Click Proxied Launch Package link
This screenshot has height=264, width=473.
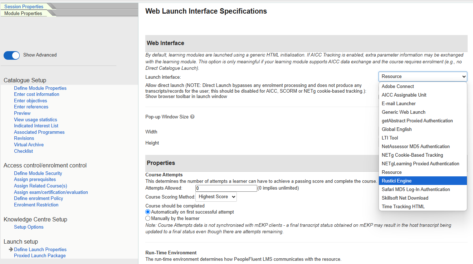click(x=40, y=256)
